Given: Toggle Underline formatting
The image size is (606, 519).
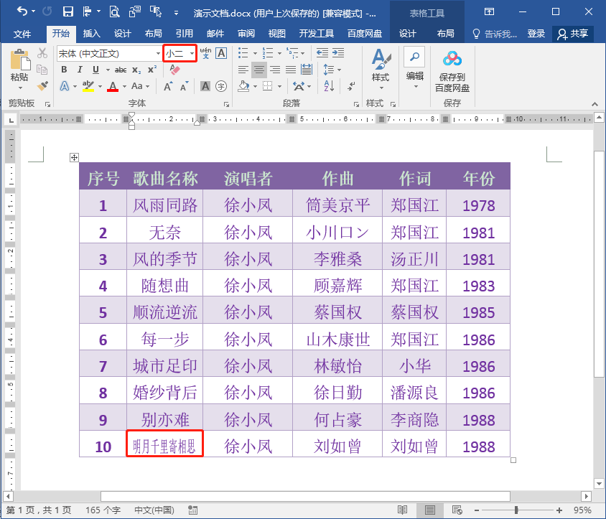Looking at the screenshot, I should tap(95, 70).
